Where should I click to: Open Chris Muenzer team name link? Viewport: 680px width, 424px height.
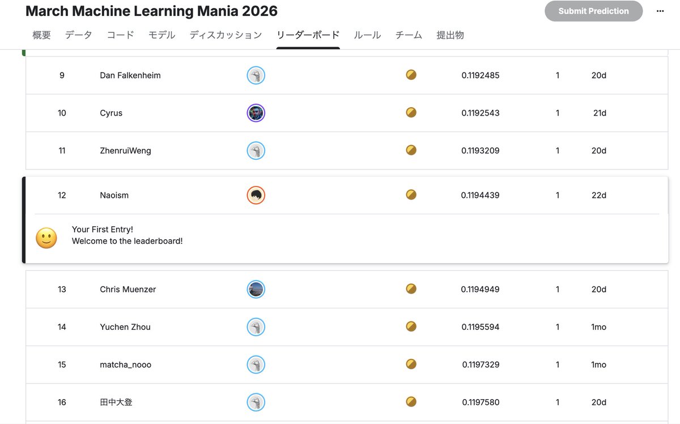point(128,290)
